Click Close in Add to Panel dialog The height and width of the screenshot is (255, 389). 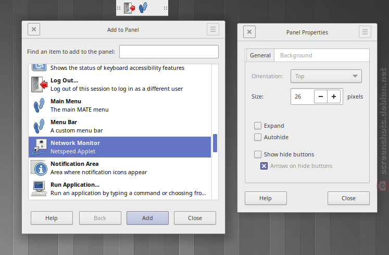tap(195, 218)
